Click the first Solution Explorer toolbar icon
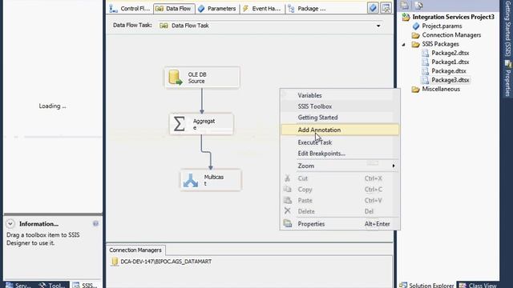This screenshot has height=288, width=513. click(x=404, y=6)
